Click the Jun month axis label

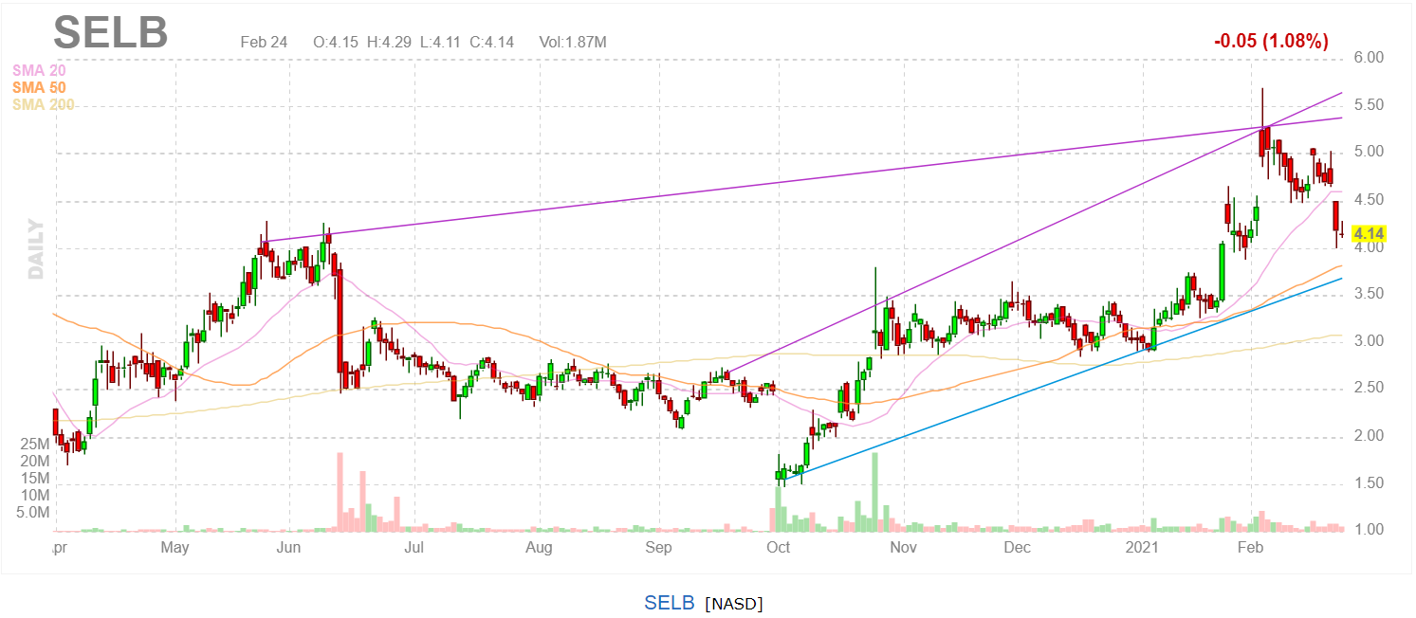point(288,548)
